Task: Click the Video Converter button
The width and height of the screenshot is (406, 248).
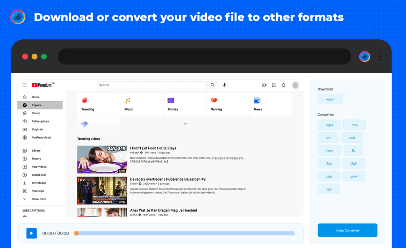Action: tap(348, 230)
